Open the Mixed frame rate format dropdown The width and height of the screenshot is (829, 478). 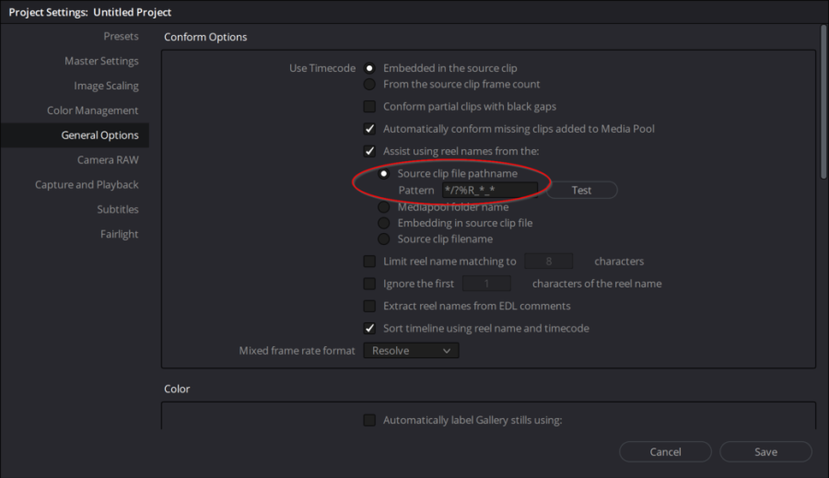[411, 351]
